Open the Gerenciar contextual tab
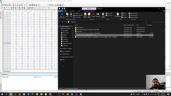The height and width of the screenshot is (96, 171). pyautogui.click(x=89, y=9)
